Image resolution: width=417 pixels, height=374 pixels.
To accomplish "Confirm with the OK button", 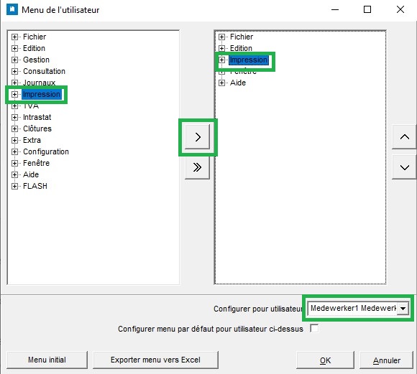I will 325,360.
